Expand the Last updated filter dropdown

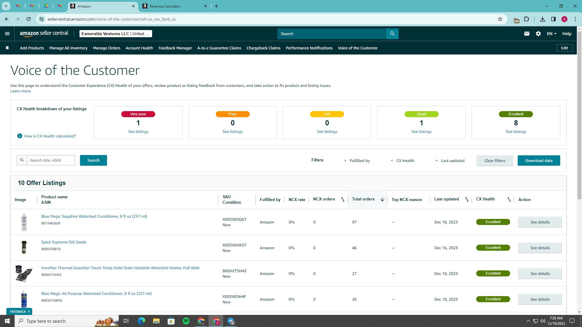pyautogui.click(x=450, y=160)
